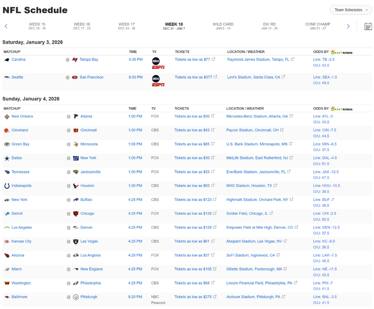Open the Div Rd tab

pyautogui.click(x=269, y=26)
